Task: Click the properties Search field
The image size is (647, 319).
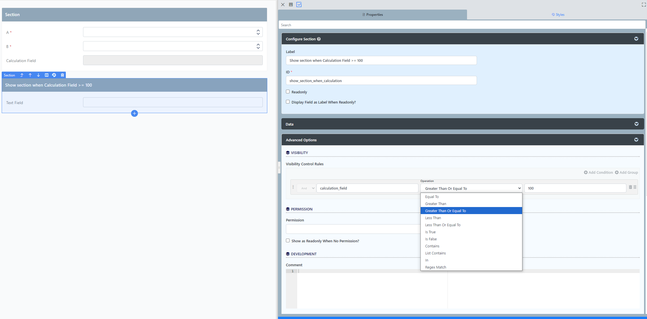Action: tap(462, 25)
